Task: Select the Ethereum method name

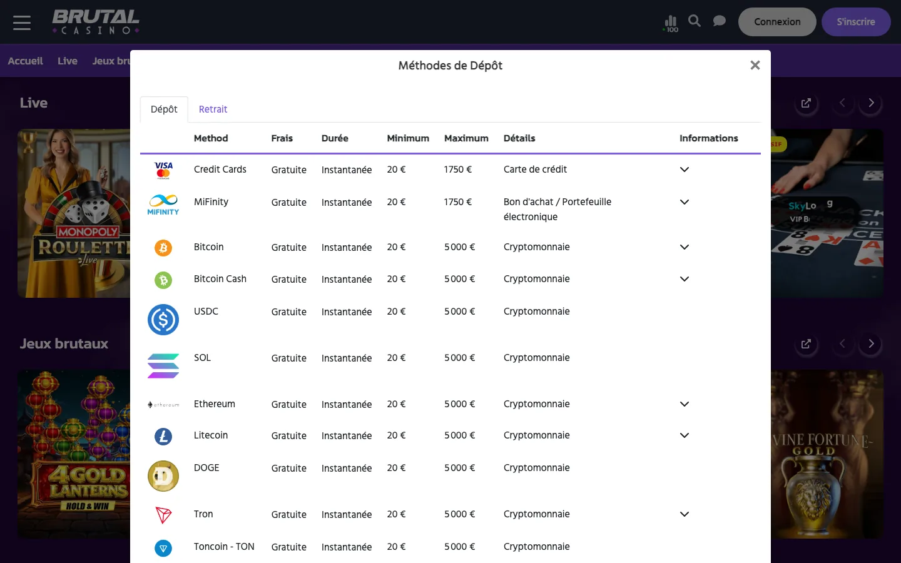Action: pyautogui.click(x=215, y=404)
